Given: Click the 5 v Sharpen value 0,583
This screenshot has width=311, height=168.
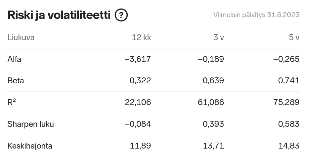Looking at the screenshot, I should pos(289,124).
